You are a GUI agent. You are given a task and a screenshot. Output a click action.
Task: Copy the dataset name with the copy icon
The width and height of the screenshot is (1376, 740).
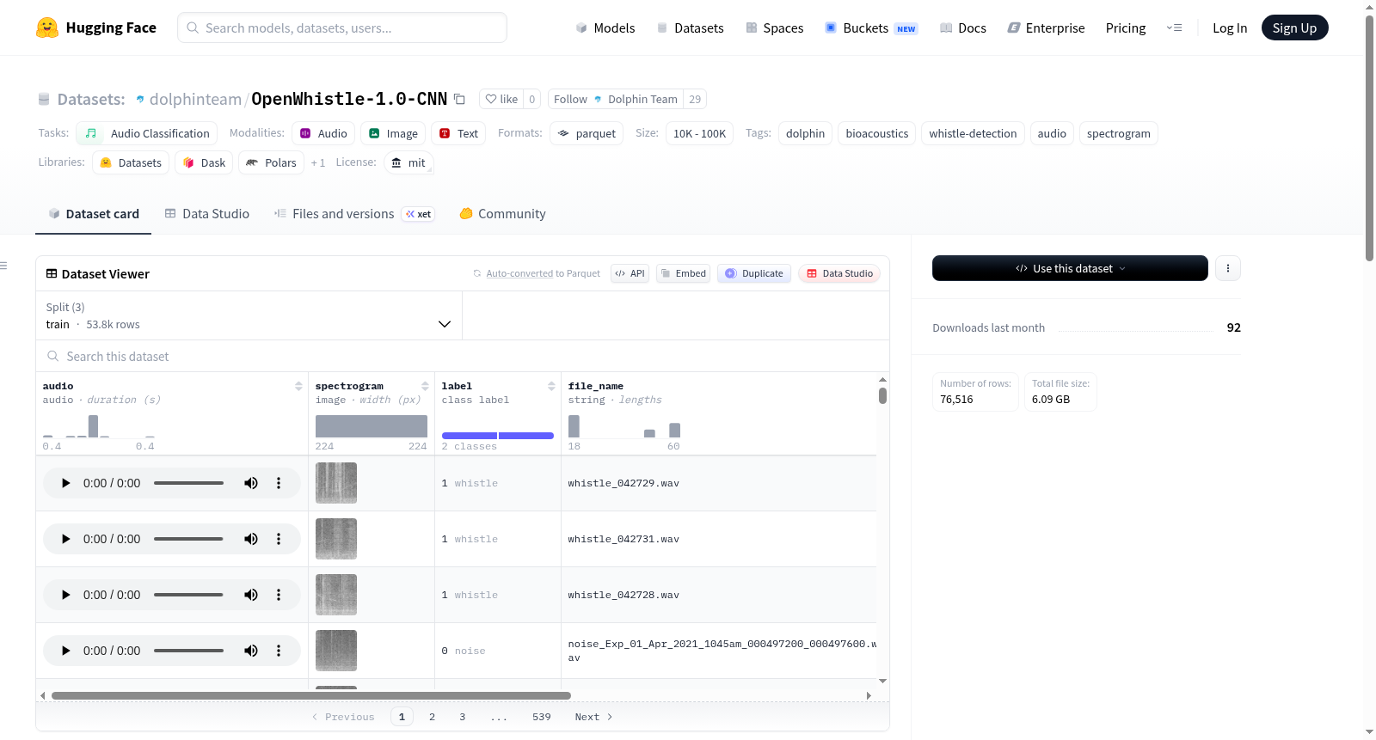coord(460,99)
